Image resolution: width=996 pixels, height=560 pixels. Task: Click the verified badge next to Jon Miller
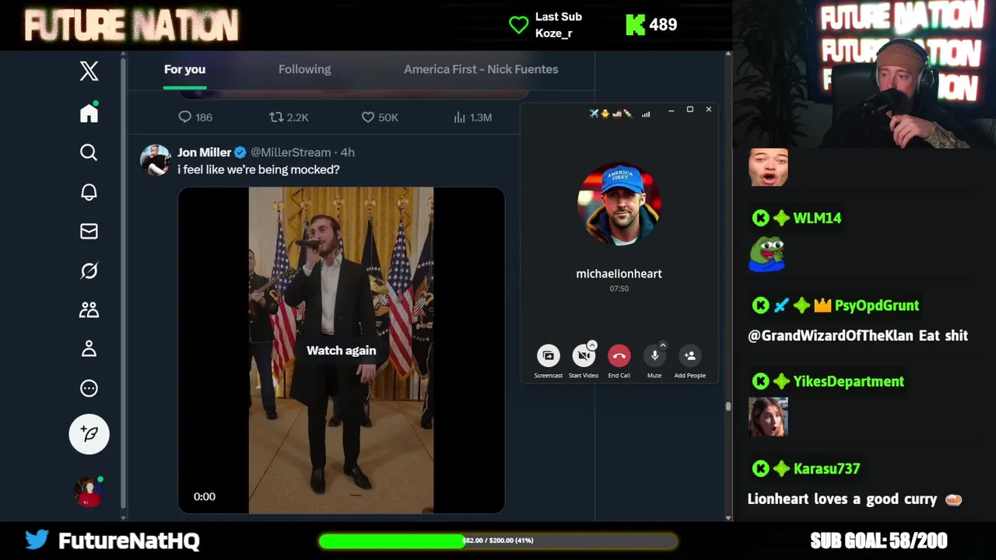tap(240, 152)
